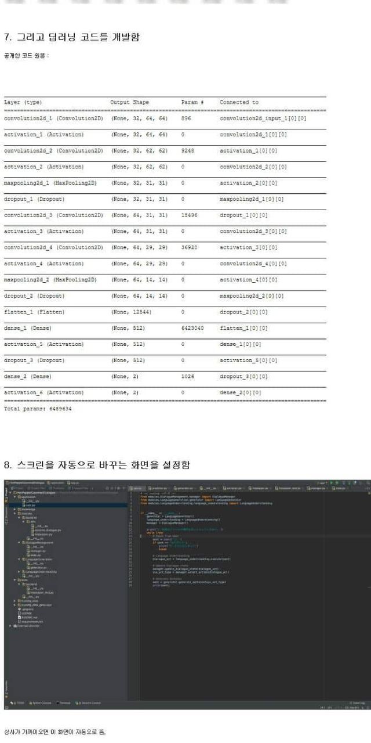
Task: Open the LICENSE file in project tree
Action: coord(26,613)
